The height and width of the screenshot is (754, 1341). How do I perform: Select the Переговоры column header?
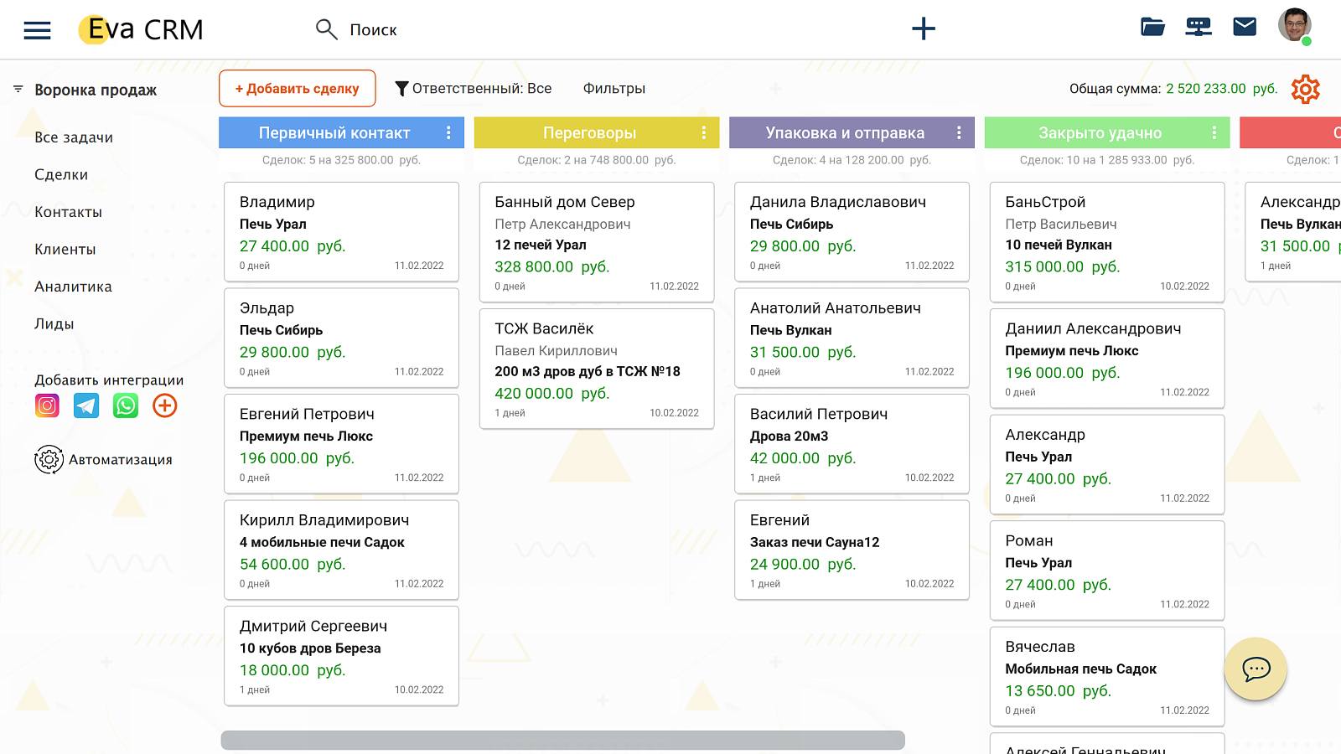(x=597, y=132)
